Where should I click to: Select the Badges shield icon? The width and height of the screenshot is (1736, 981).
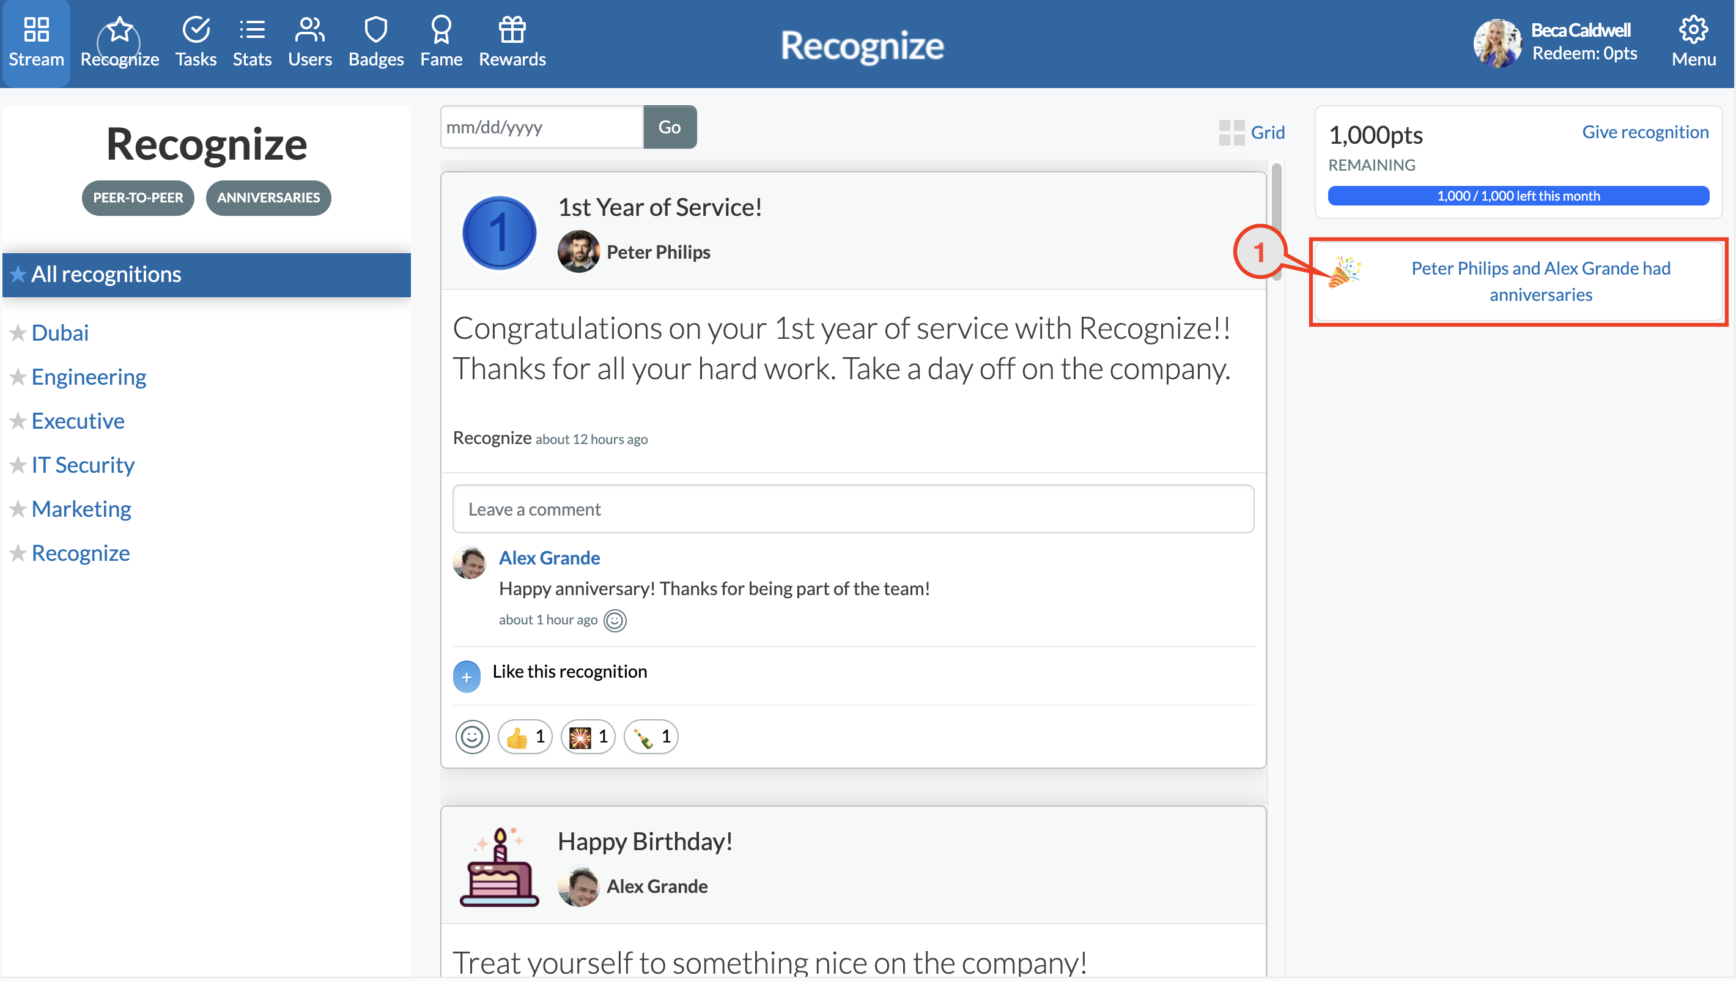coord(375,31)
